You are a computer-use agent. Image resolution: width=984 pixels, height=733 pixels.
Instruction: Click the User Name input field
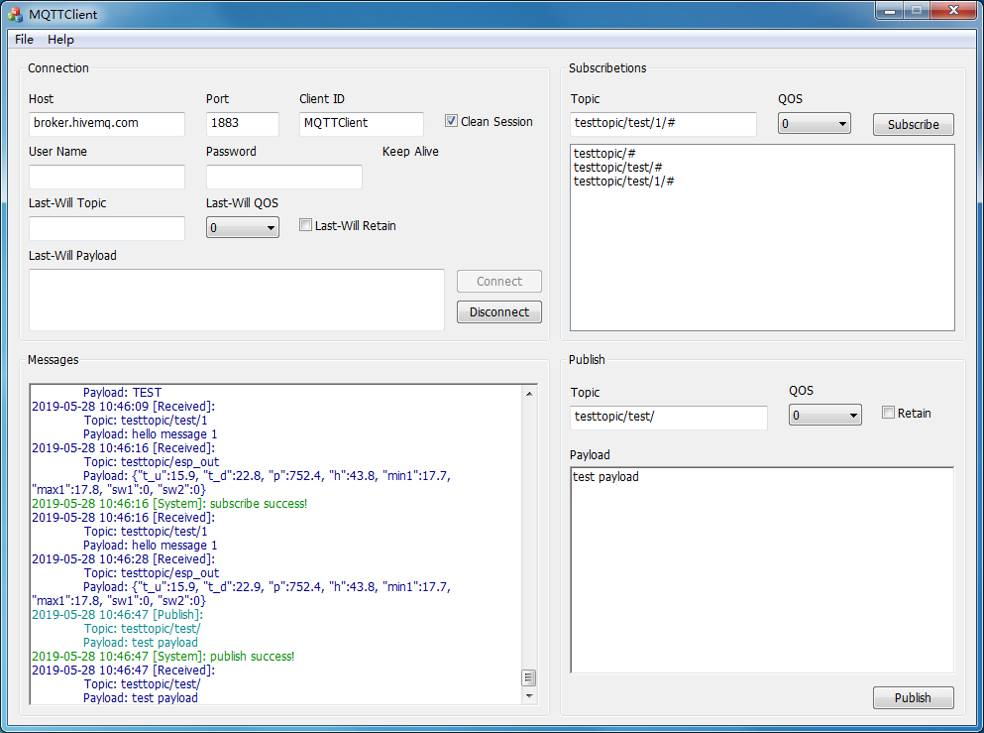pos(107,177)
